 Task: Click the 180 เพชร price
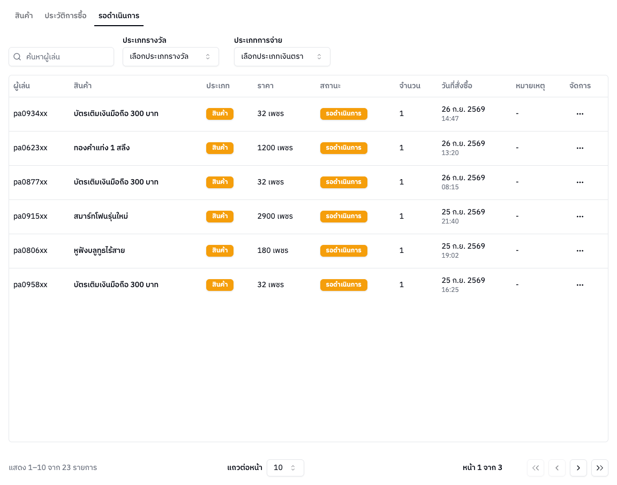click(273, 251)
